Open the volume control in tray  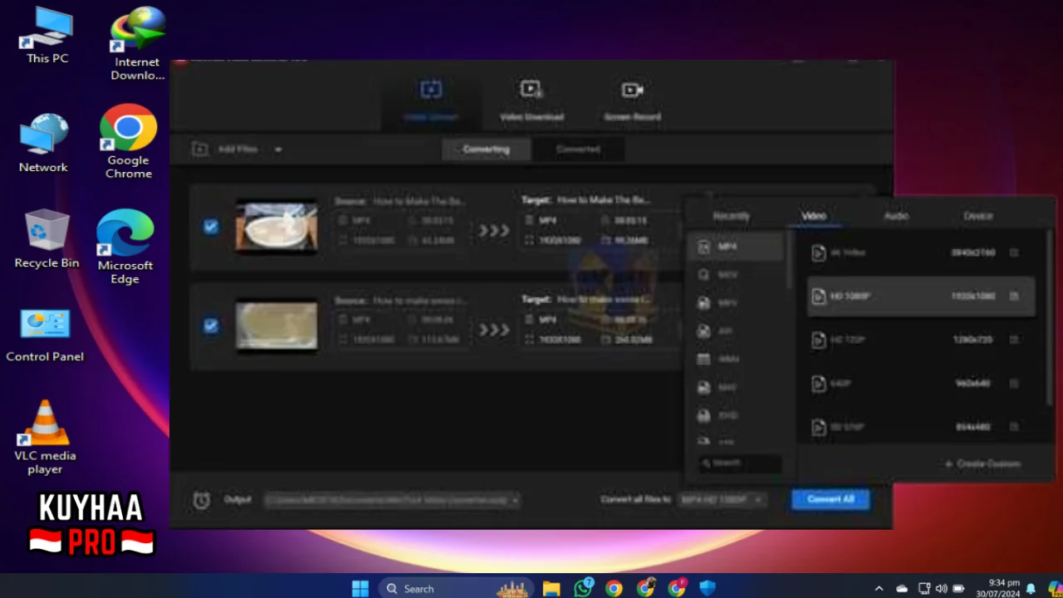coord(941,589)
